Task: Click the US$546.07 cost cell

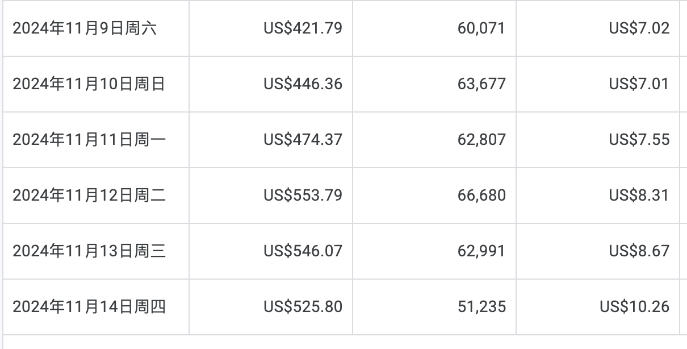Action: click(271, 251)
